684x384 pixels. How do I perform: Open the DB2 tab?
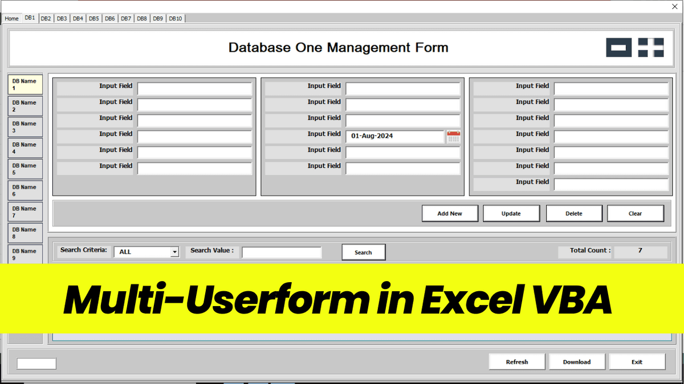[46, 19]
